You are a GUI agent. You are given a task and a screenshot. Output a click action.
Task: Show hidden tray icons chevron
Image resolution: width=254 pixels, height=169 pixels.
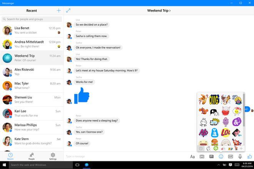pos(219,165)
